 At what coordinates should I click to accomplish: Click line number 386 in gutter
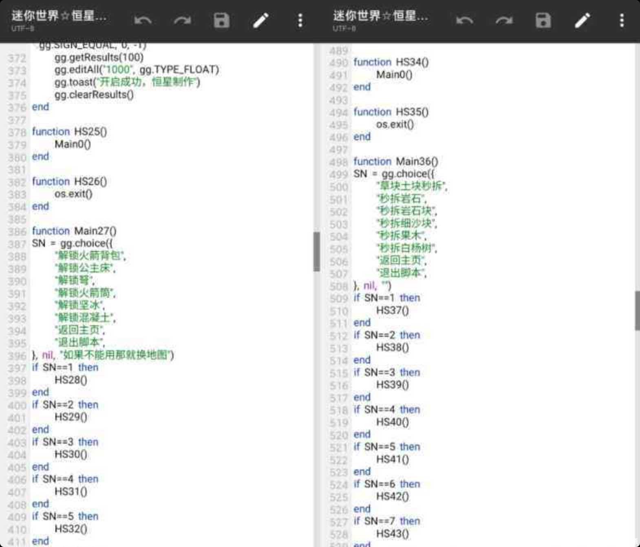click(17, 232)
